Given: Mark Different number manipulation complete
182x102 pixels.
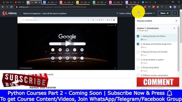Looking at the screenshot, I should point(138,75).
